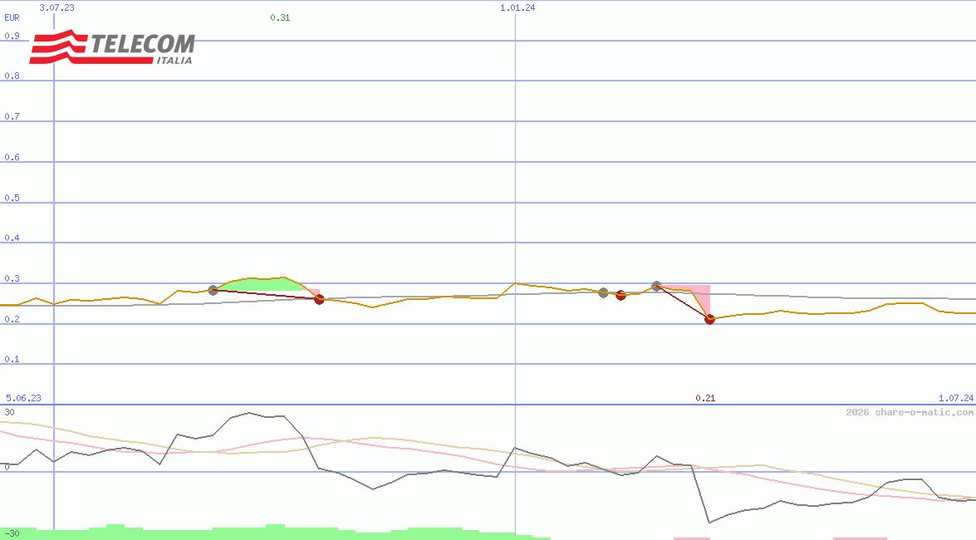Click the red marker after the green hump
The height and width of the screenshot is (540, 976).
(x=319, y=300)
